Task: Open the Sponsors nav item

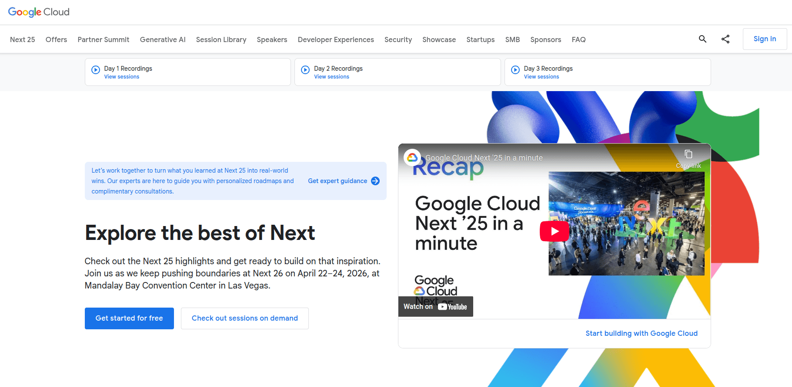Action: [x=546, y=39]
